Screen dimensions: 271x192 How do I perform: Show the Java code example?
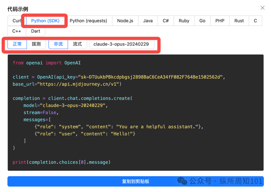tap(148, 21)
